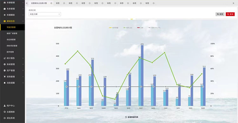238x123 pixels.
Task: Collapse the 基础信息 menu chevron
Action: pyautogui.click(x=23, y=21)
